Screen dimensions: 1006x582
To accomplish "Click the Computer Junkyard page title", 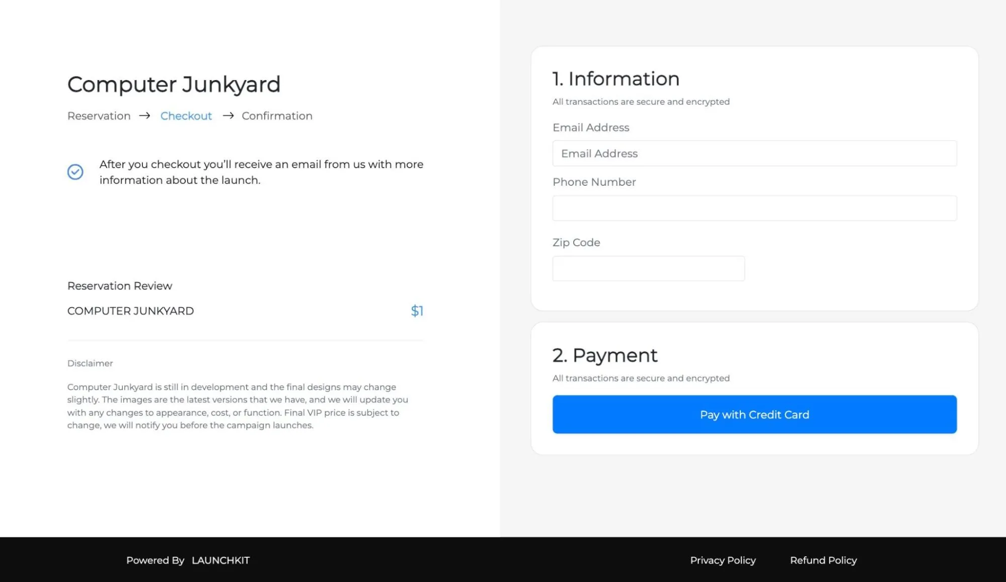I will coord(174,85).
